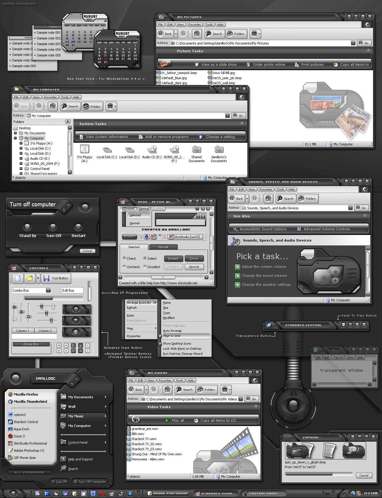Screen dimensions: 382x498
Task: Click into the Edit Box field
Action: pos(72,290)
